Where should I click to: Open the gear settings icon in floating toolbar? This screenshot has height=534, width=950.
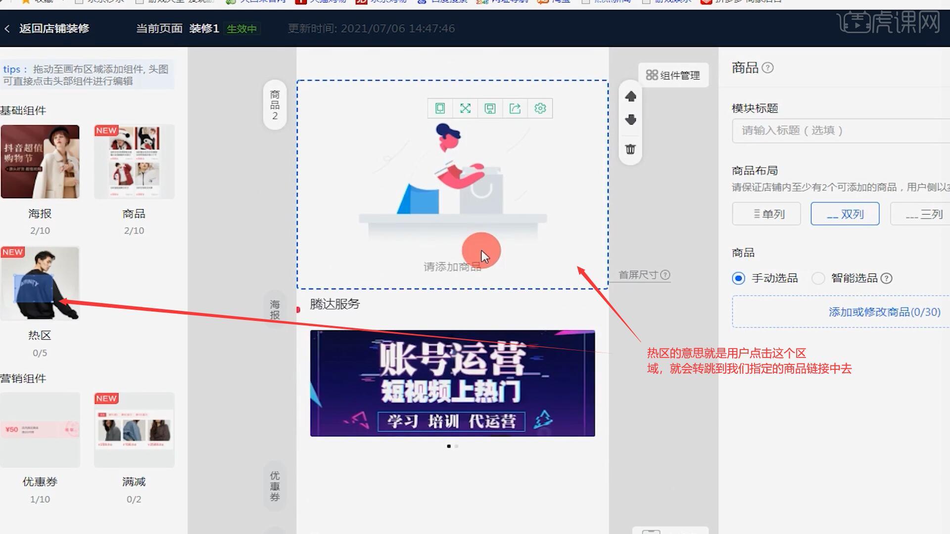pos(540,108)
